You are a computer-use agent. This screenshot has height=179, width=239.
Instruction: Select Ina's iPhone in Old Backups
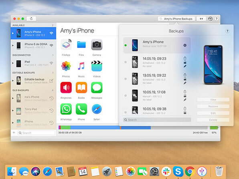coord(33,98)
